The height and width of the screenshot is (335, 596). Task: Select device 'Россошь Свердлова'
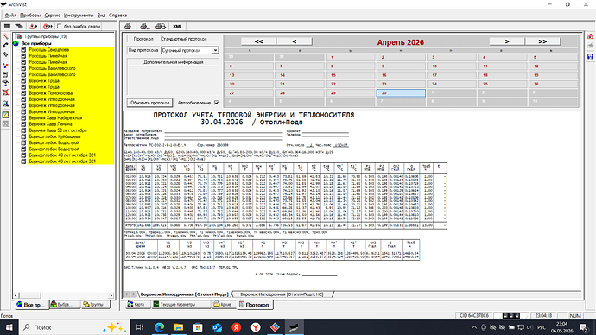click(49, 50)
